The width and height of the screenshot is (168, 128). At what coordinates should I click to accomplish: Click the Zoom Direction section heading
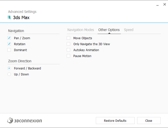(20, 61)
